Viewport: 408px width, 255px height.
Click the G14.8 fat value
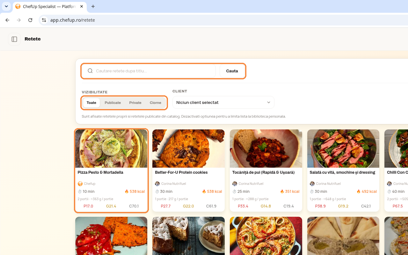266,206
